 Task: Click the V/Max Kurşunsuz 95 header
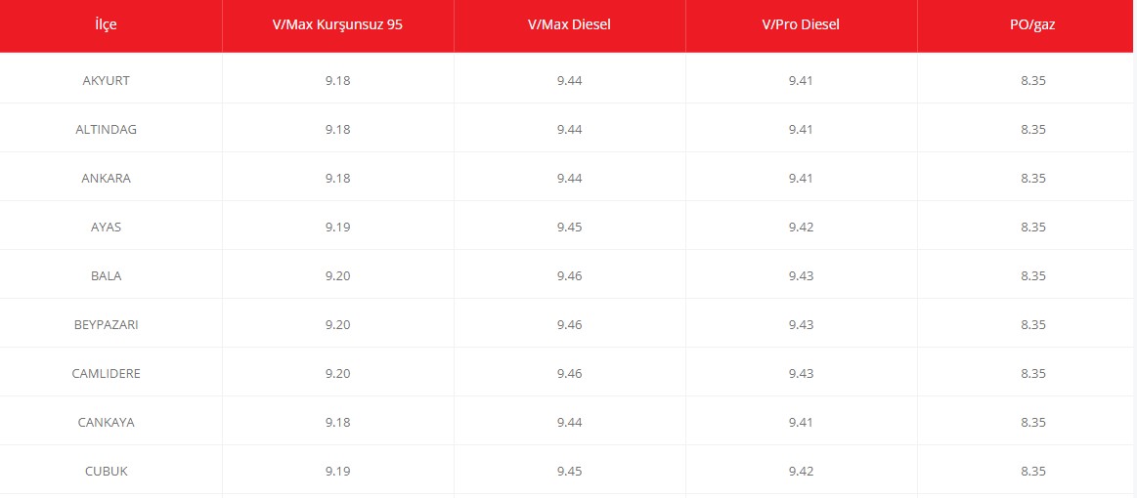(338, 24)
